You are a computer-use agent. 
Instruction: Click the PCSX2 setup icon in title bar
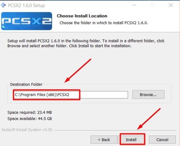(x=4, y=5)
